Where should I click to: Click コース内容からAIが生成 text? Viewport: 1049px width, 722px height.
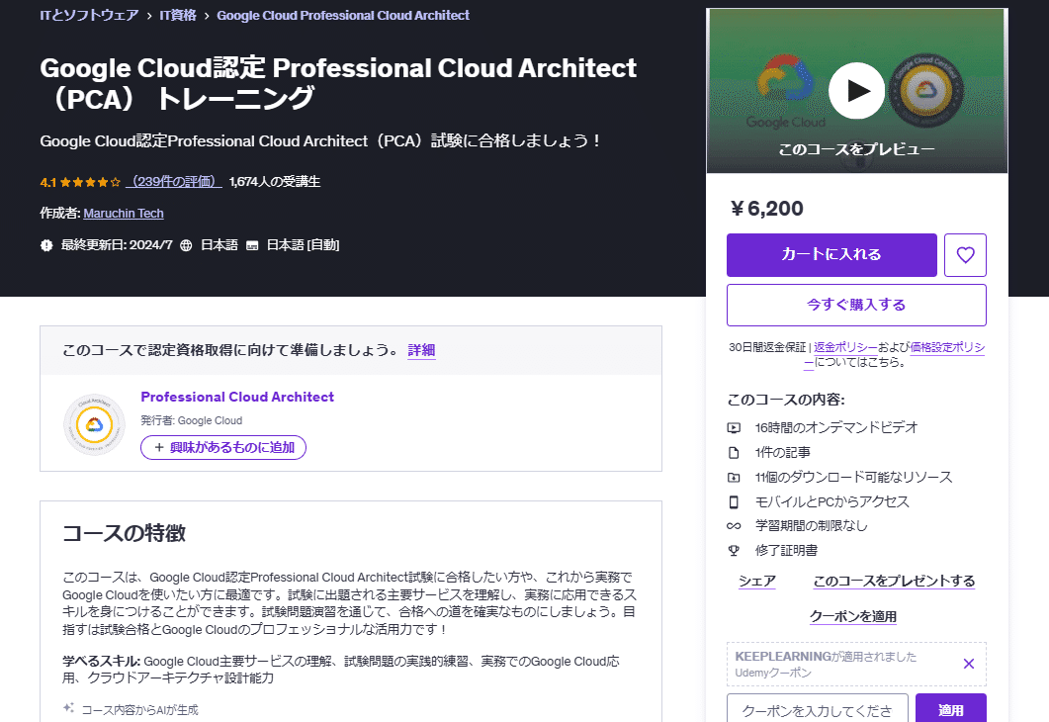coord(139,710)
